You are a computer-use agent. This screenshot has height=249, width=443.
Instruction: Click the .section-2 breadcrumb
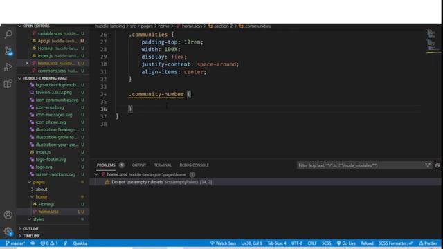tap(223, 26)
